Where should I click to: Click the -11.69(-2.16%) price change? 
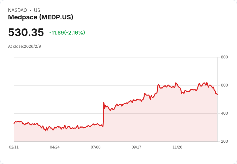[67, 33]
